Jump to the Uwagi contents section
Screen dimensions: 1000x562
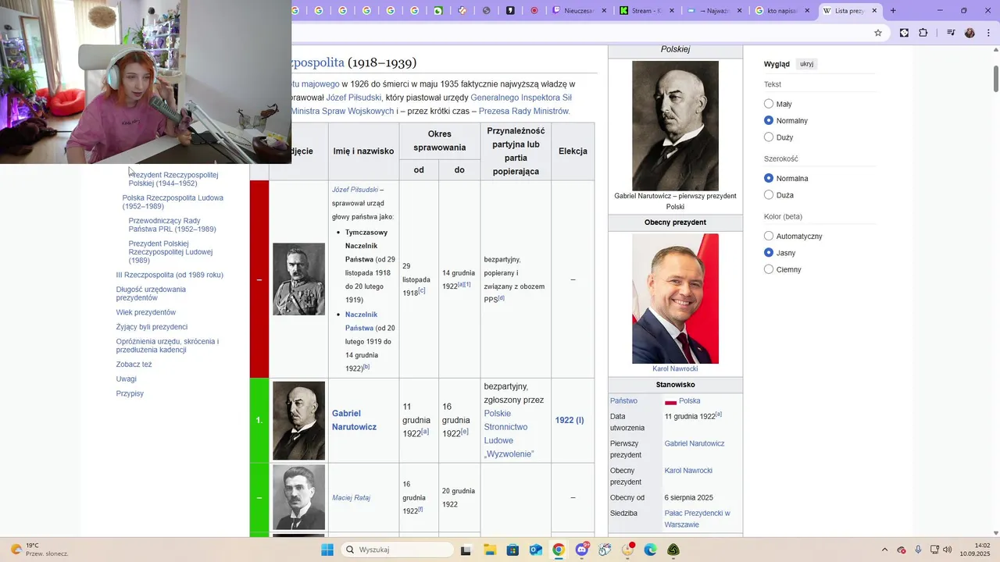[127, 379]
